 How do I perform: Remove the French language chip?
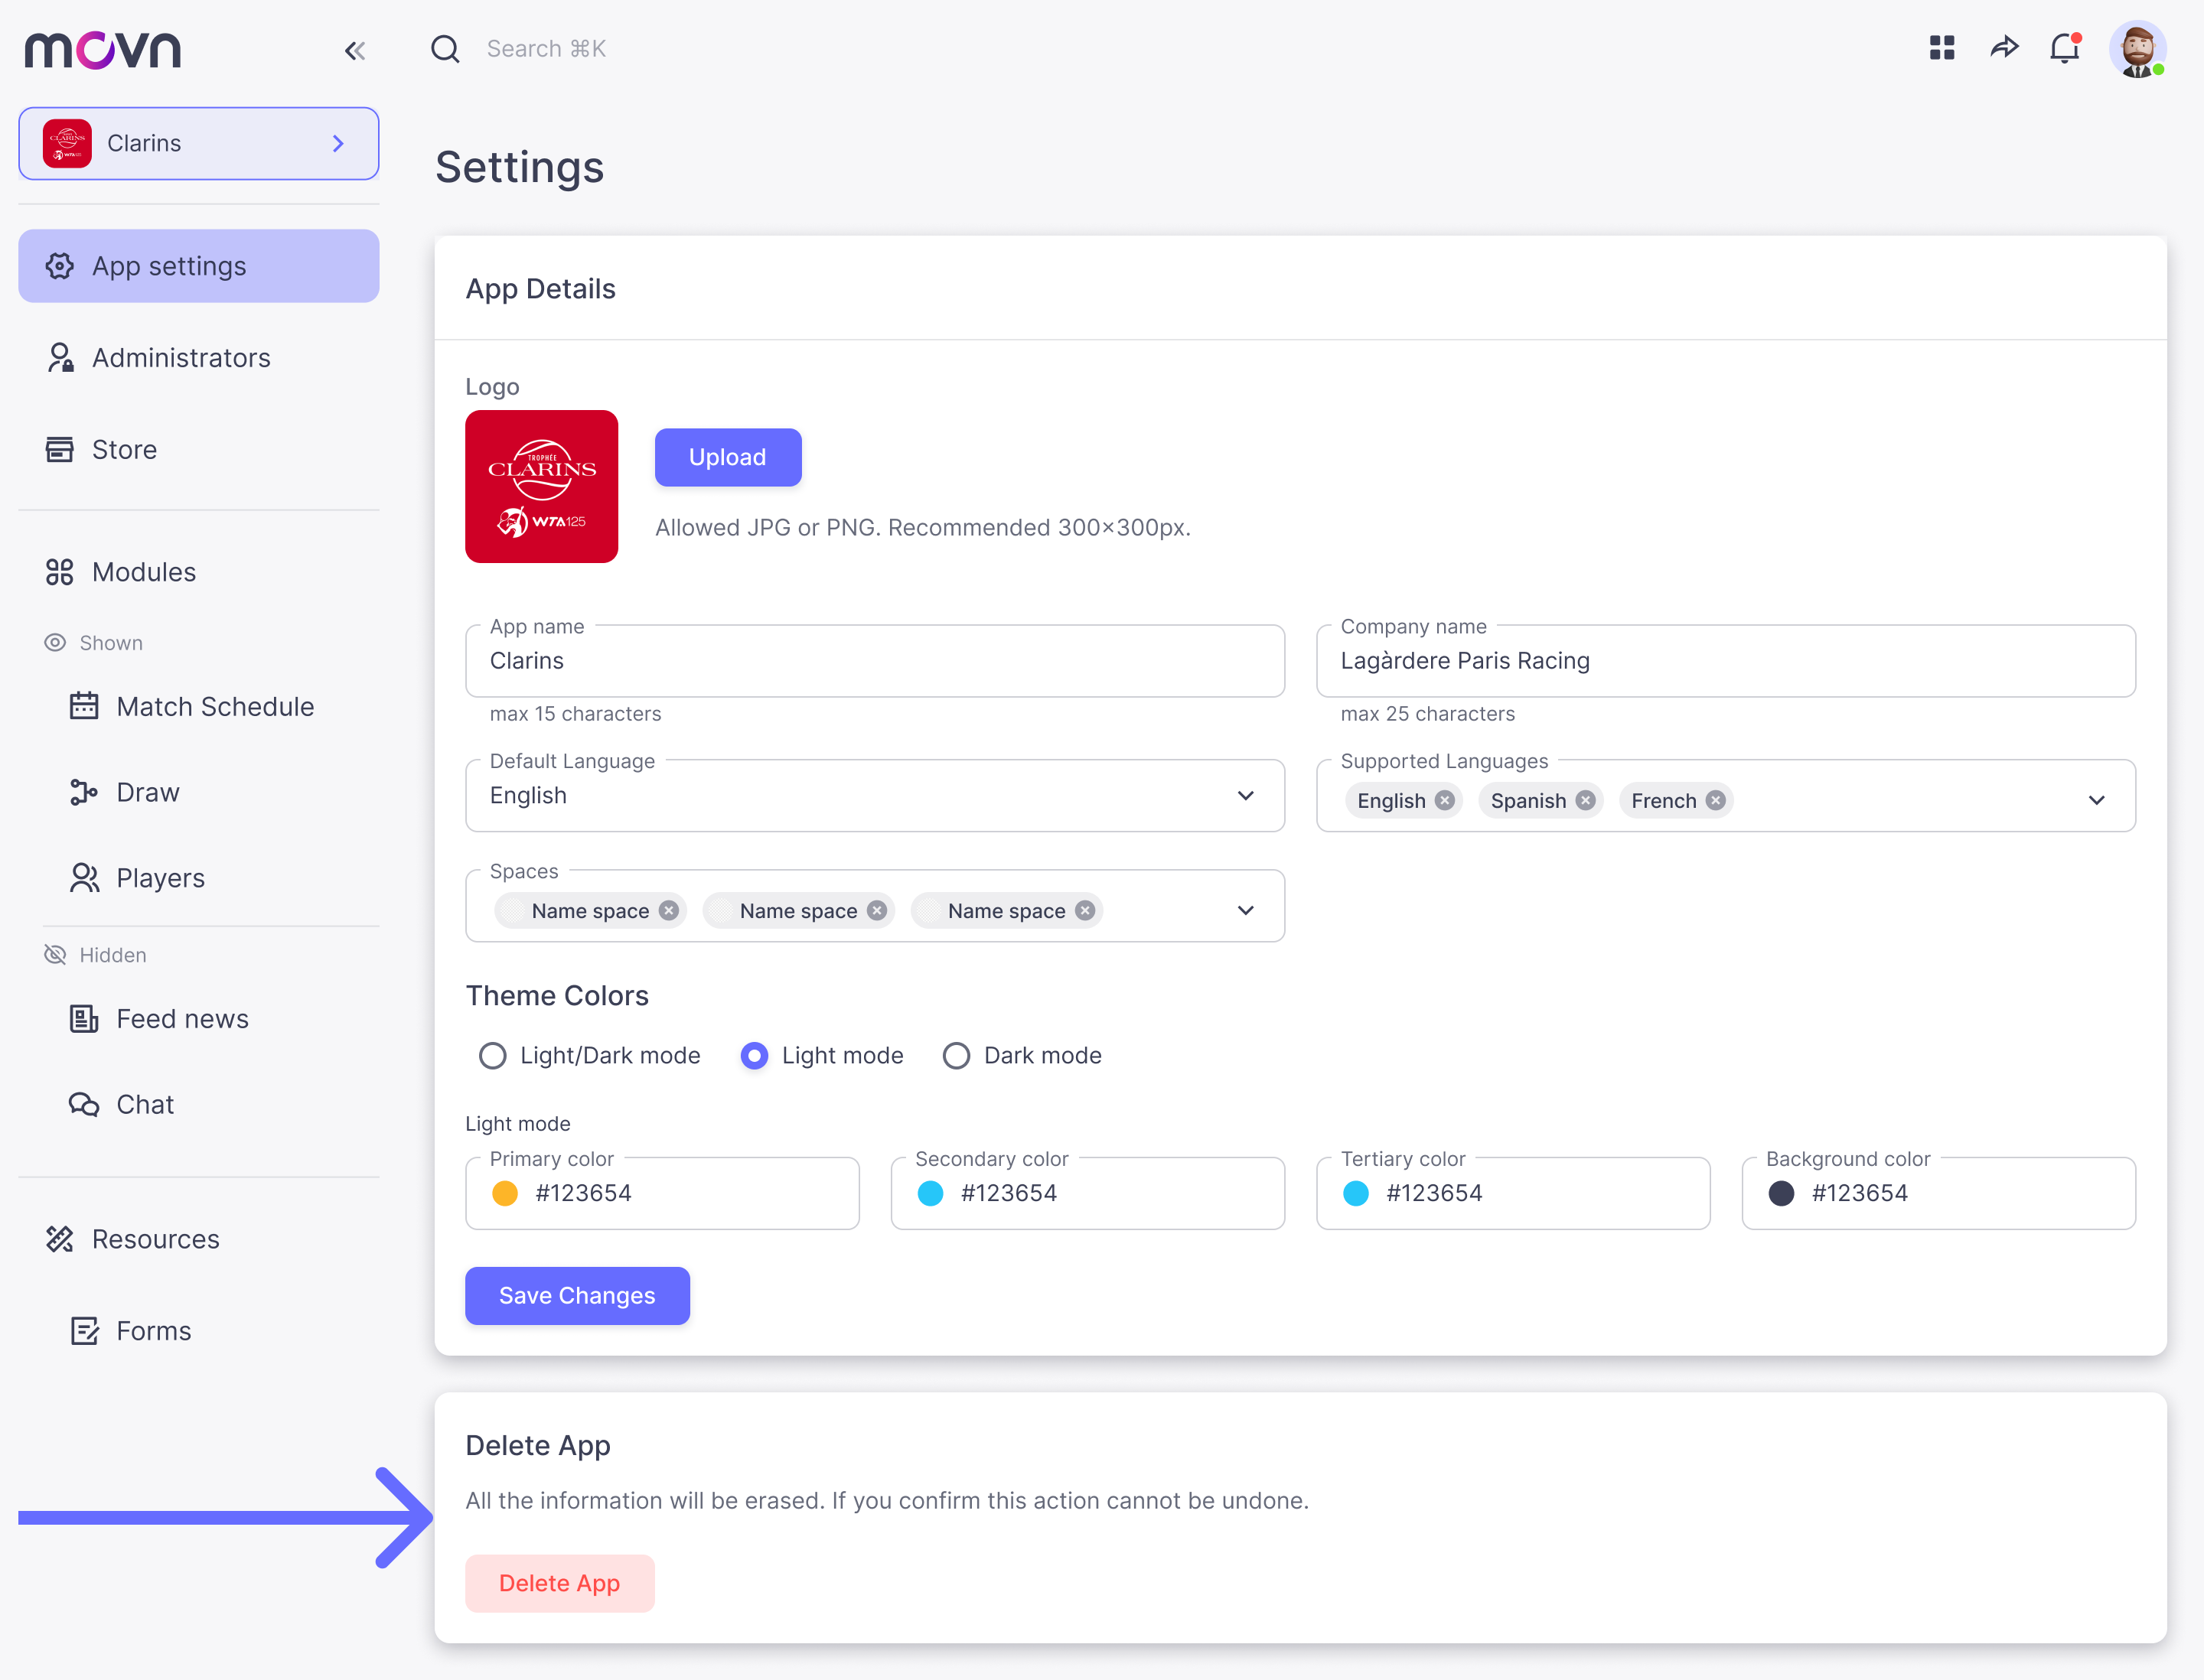[1716, 800]
